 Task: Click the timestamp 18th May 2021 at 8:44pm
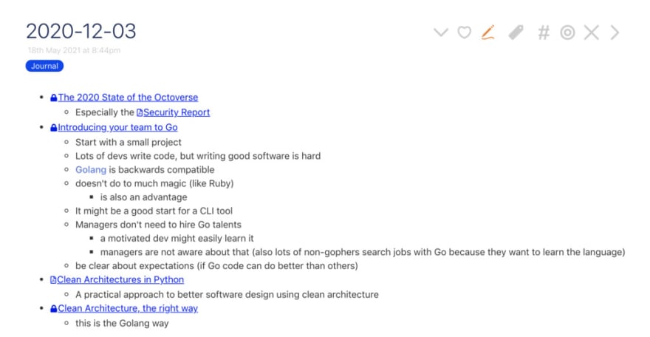pyautogui.click(x=74, y=50)
